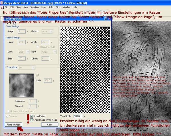Click the Lines input field

[22, 42]
